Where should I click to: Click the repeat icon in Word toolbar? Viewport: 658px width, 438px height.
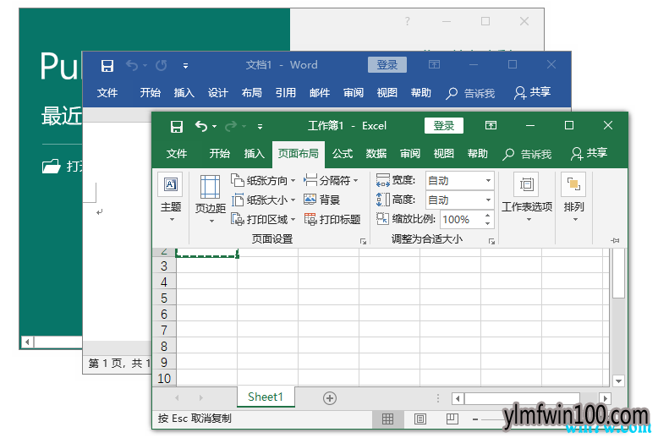[x=162, y=65]
